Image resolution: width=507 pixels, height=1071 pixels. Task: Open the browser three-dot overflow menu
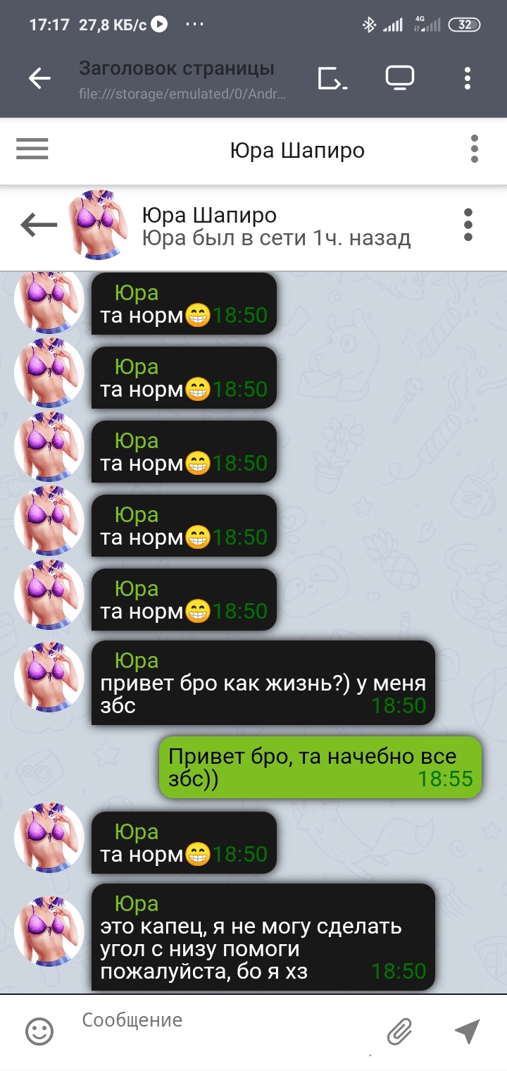click(467, 78)
